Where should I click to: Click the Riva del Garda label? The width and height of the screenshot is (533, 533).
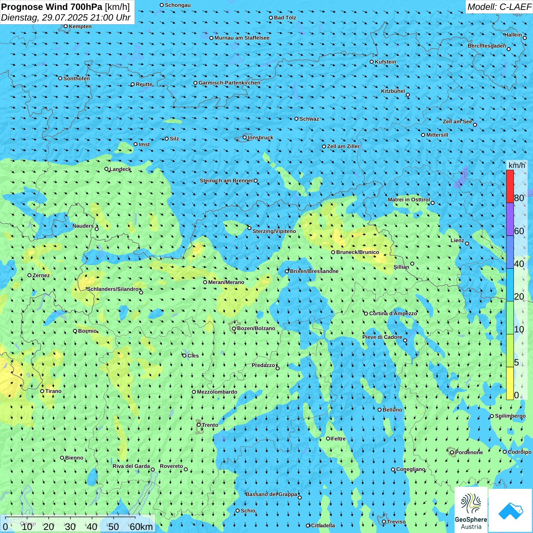point(131,466)
